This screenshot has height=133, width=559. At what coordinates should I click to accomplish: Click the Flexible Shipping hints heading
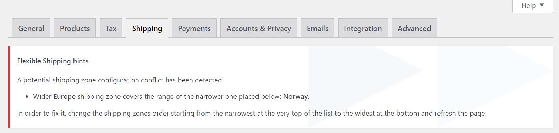53,61
